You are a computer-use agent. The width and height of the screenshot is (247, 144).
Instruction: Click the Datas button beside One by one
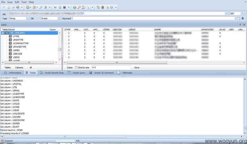pyautogui.click(x=70, y=68)
